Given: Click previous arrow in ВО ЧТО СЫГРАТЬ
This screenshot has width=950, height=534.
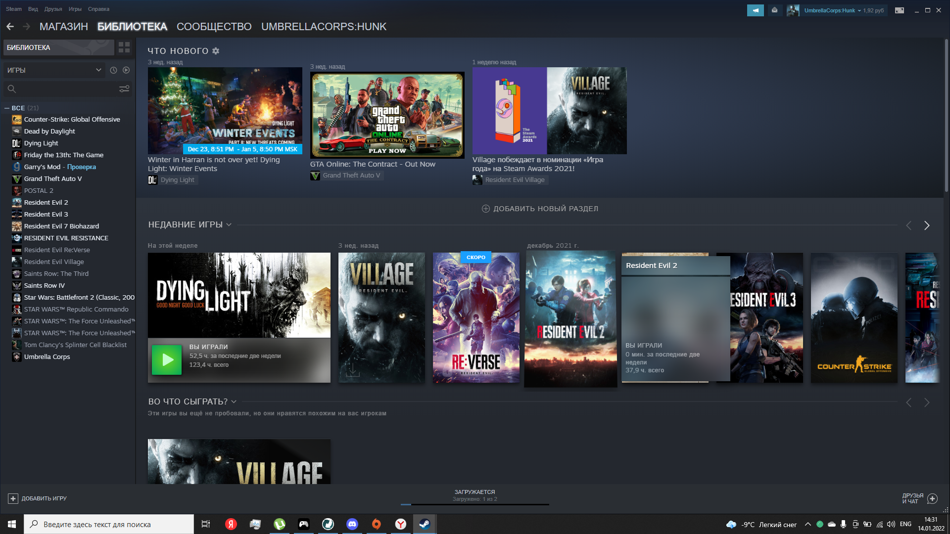Looking at the screenshot, I should pyautogui.click(x=908, y=402).
